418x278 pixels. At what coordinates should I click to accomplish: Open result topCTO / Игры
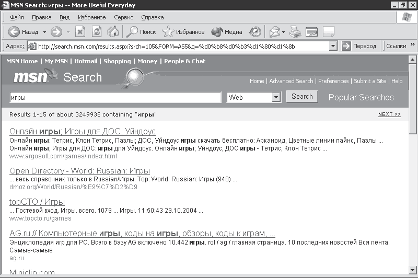coord(37,202)
